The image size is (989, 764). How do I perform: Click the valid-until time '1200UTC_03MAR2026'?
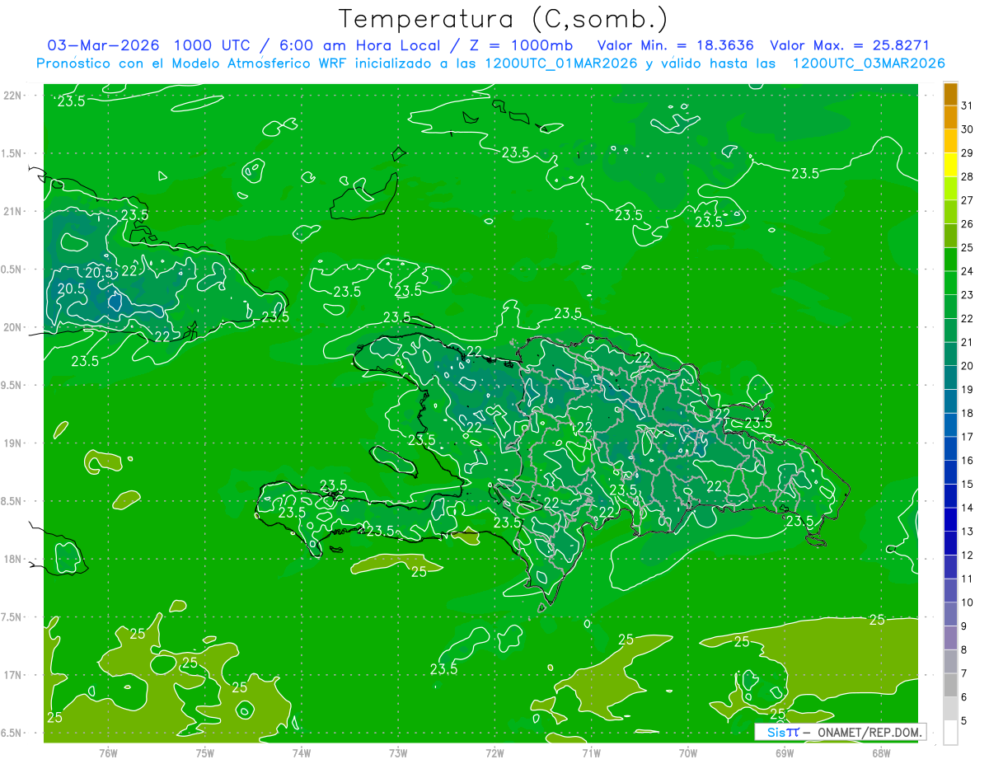click(x=868, y=63)
